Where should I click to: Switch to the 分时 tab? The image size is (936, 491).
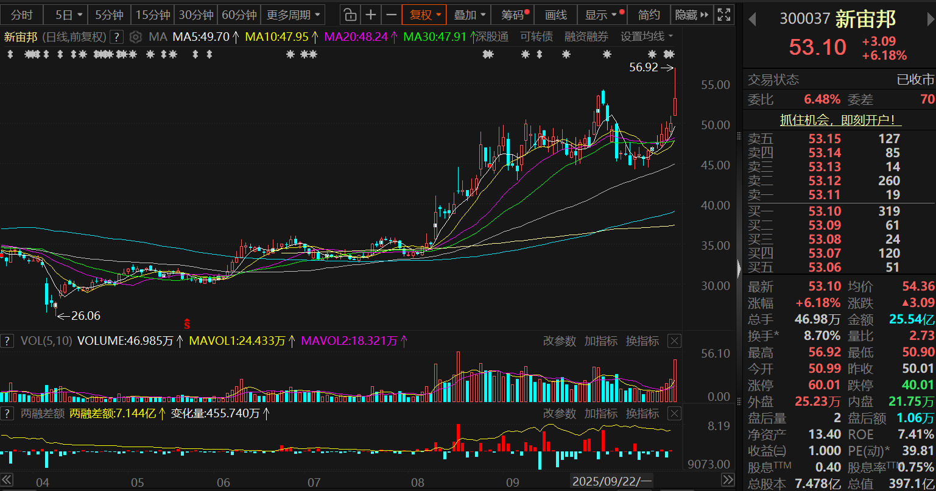pyautogui.click(x=22, y=15)
